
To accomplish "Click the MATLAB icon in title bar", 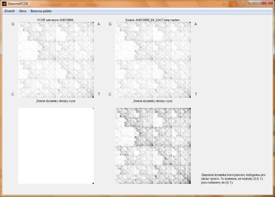I will pyautogui.click(x=4, y=4).
